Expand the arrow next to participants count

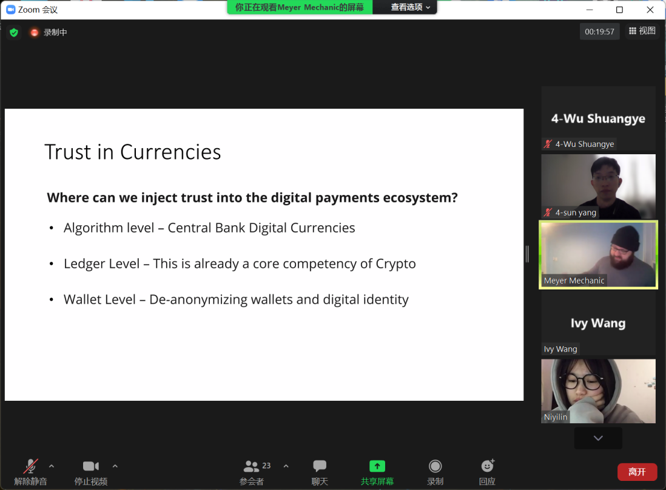click(x=286, y=466)
